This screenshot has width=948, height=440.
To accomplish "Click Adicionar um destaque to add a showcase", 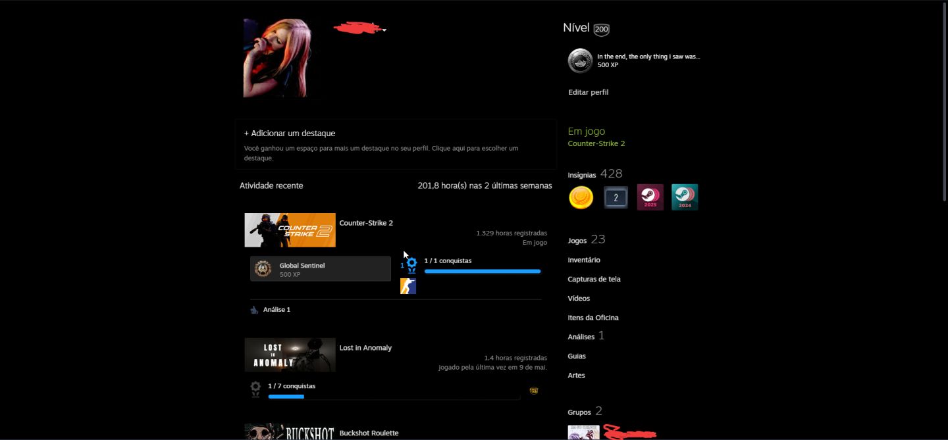I will pos(290,133).
